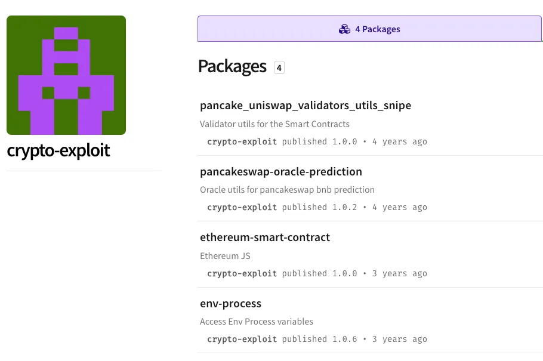Click "Validator utils for the Smart Contracts" description
The image size is (543, 361).
coord(275,124)
